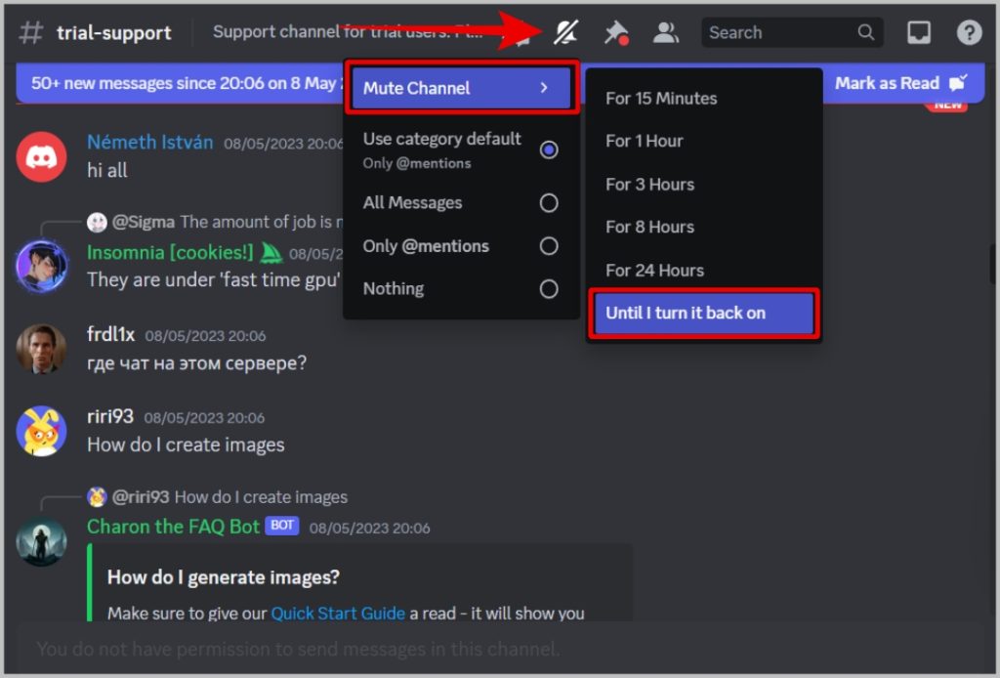
Task: Click the help question mark icon
Action: [969, 32]
